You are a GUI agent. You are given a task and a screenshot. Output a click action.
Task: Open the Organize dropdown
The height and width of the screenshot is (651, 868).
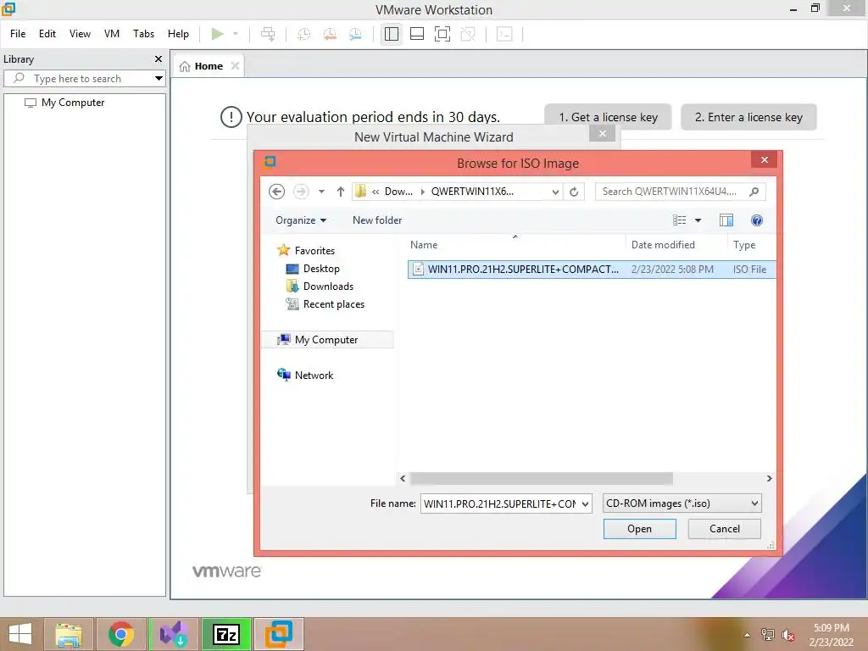coord(301,220)
